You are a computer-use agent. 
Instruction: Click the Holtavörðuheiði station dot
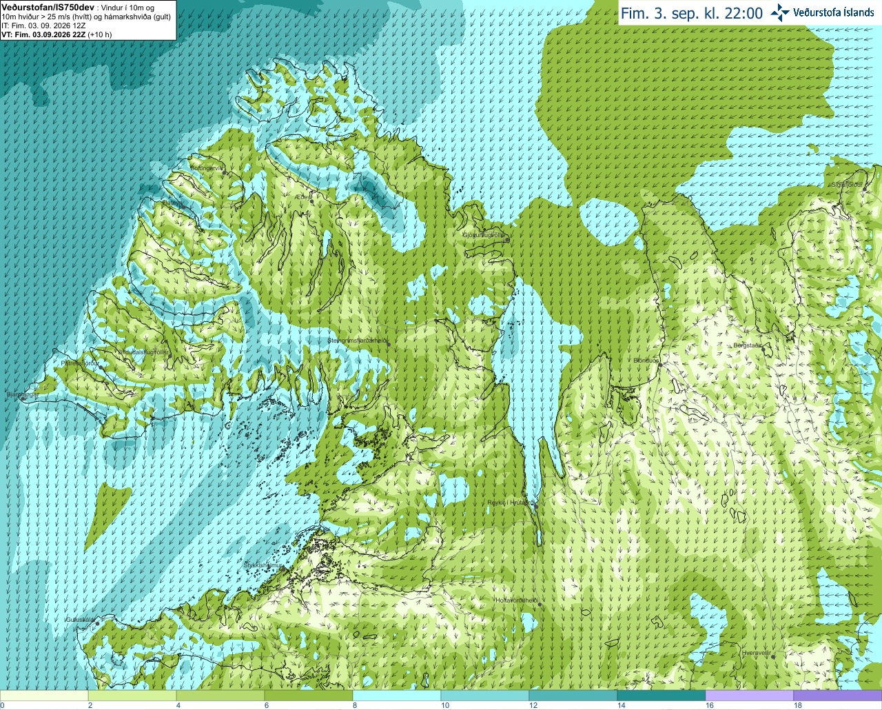point(540,605)
